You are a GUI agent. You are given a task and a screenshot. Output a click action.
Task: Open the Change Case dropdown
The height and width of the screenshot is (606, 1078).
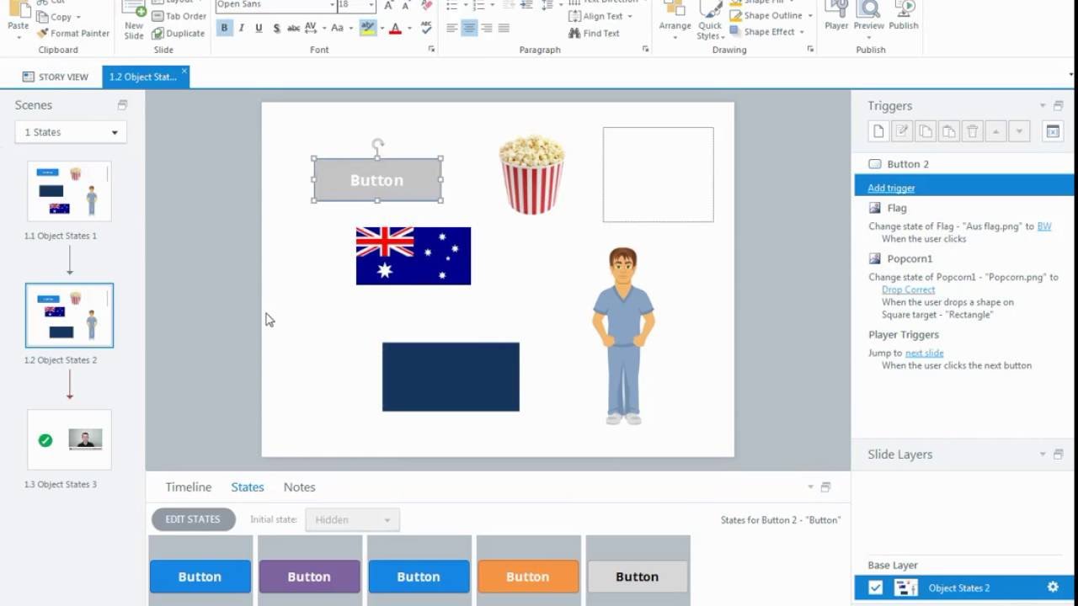click(x=341, y=28)
